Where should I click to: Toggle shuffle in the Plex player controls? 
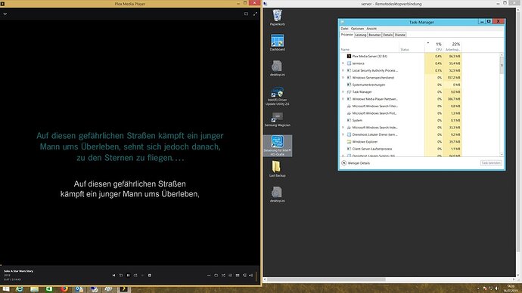tap(223, 276)
